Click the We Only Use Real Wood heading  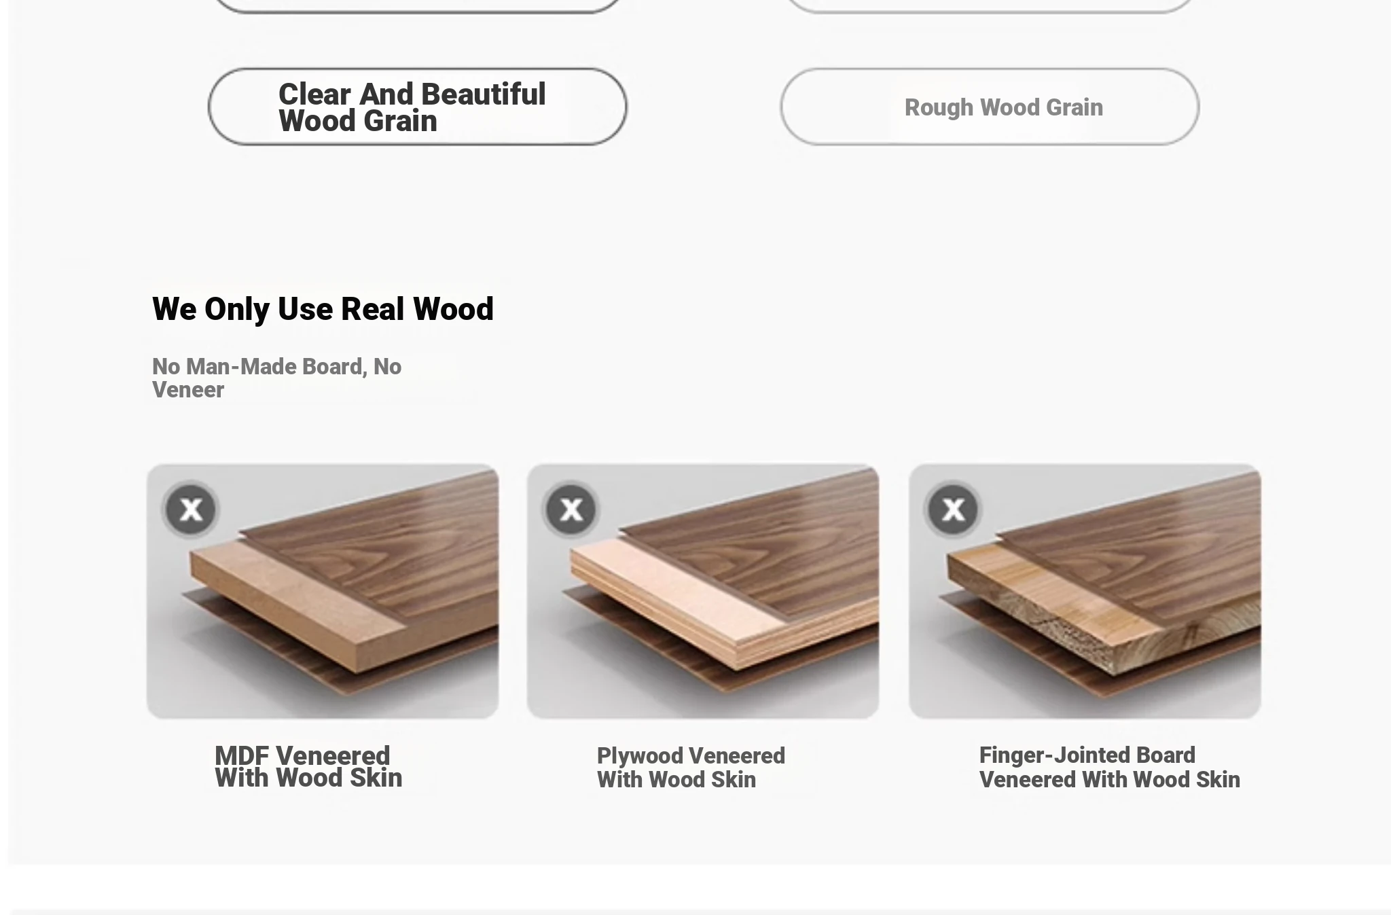(x=323, y=309)
